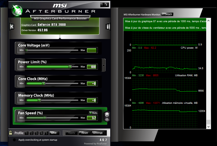
Task: Click the Core Clock slider handle
Action: (x=44, y=83)
